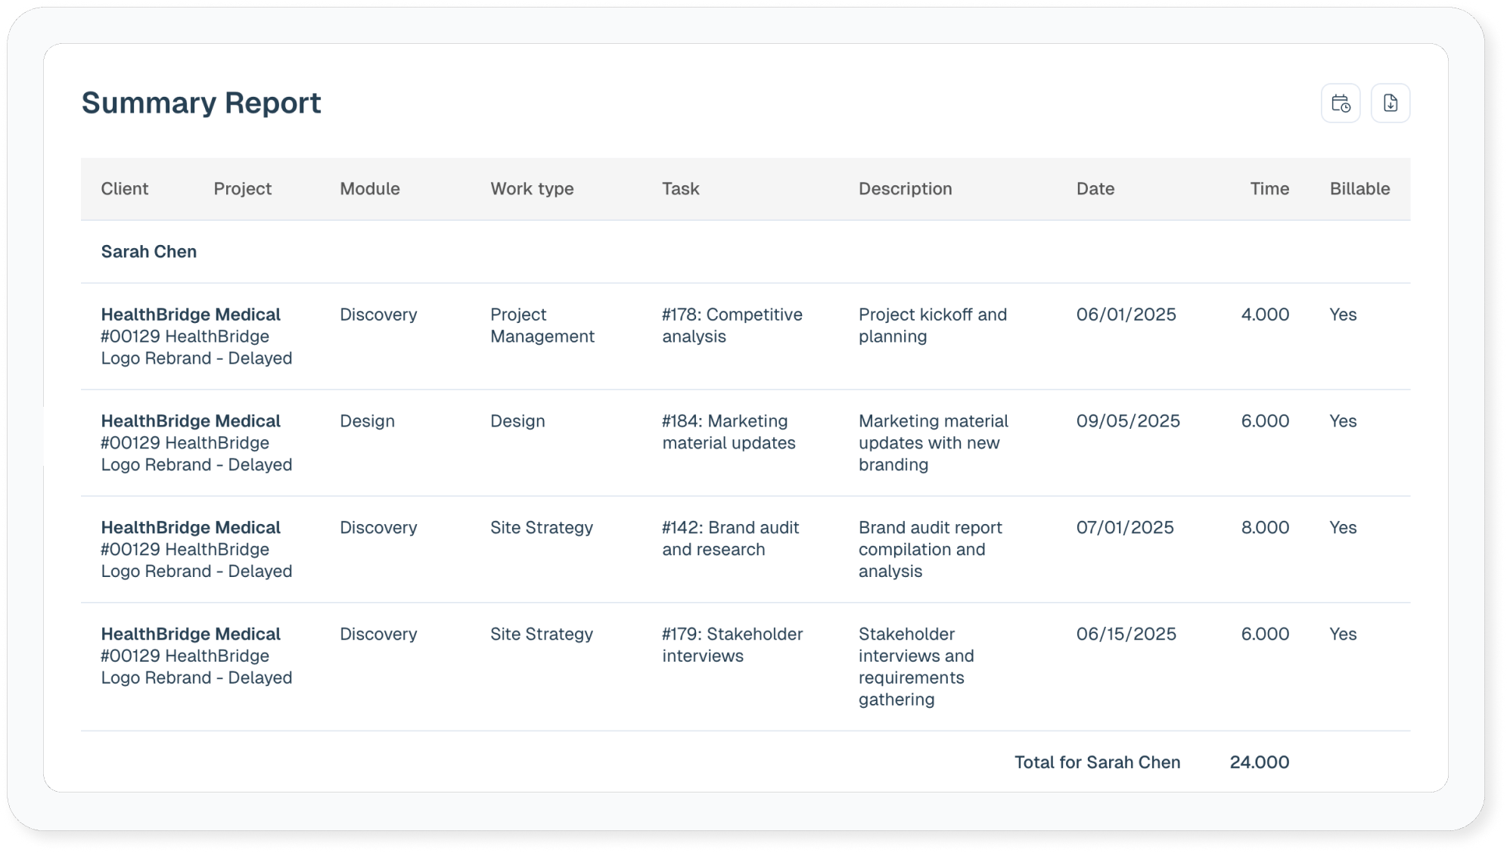This screenshot has width=1507, height=853.
Task: Select the Sarah Chen group row
Action: (149, 252)
